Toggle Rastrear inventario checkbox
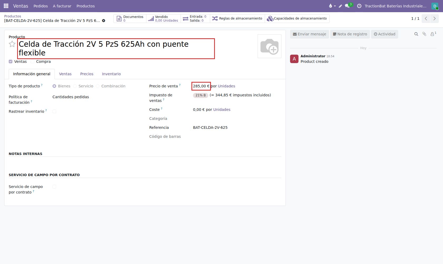 pyautogui.click(x=54, y=111)
